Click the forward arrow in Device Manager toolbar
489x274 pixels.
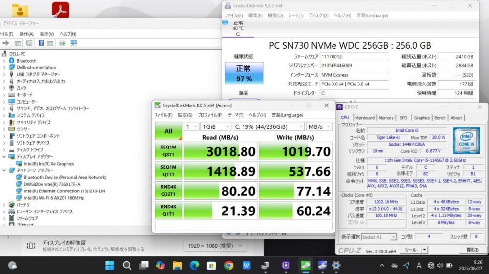click(x=5, y=43)
